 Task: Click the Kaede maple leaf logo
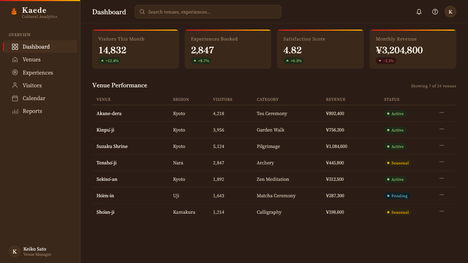[14, 12]
